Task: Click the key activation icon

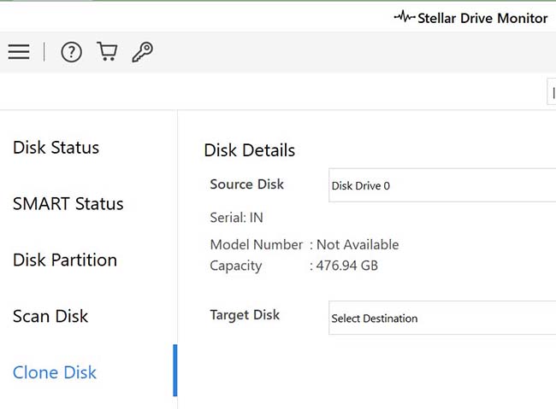Action: (143, 52)
